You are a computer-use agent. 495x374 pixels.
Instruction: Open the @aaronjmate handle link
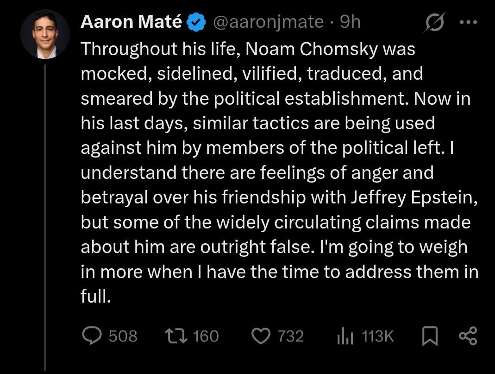pyautogui.click(x=268, y=22)
